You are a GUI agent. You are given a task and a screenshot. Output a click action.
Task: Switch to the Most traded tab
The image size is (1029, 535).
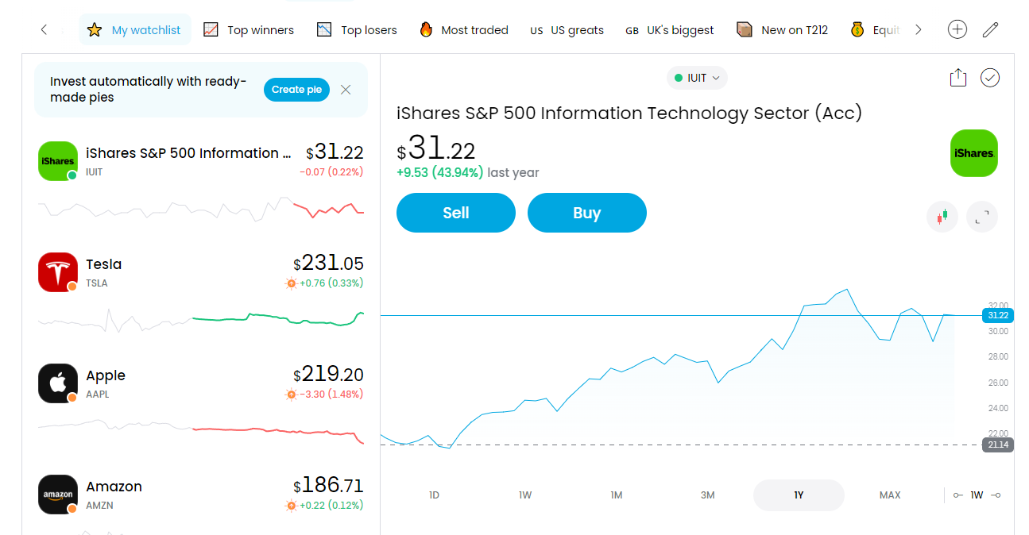click(464, 30)
